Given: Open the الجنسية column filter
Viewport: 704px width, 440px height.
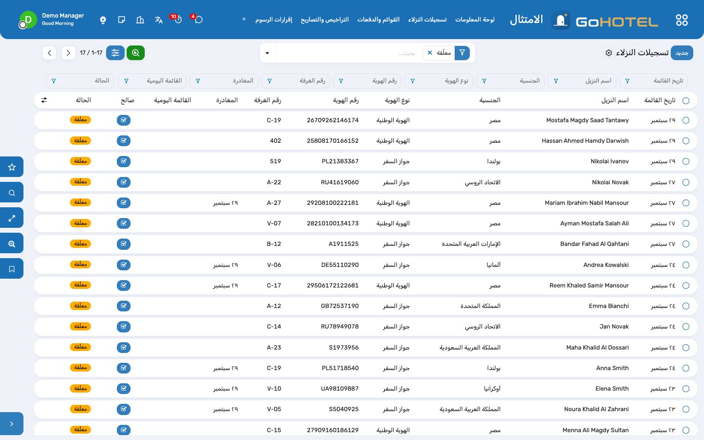Looking at the screenshot, I should click(x=510, y=81).
